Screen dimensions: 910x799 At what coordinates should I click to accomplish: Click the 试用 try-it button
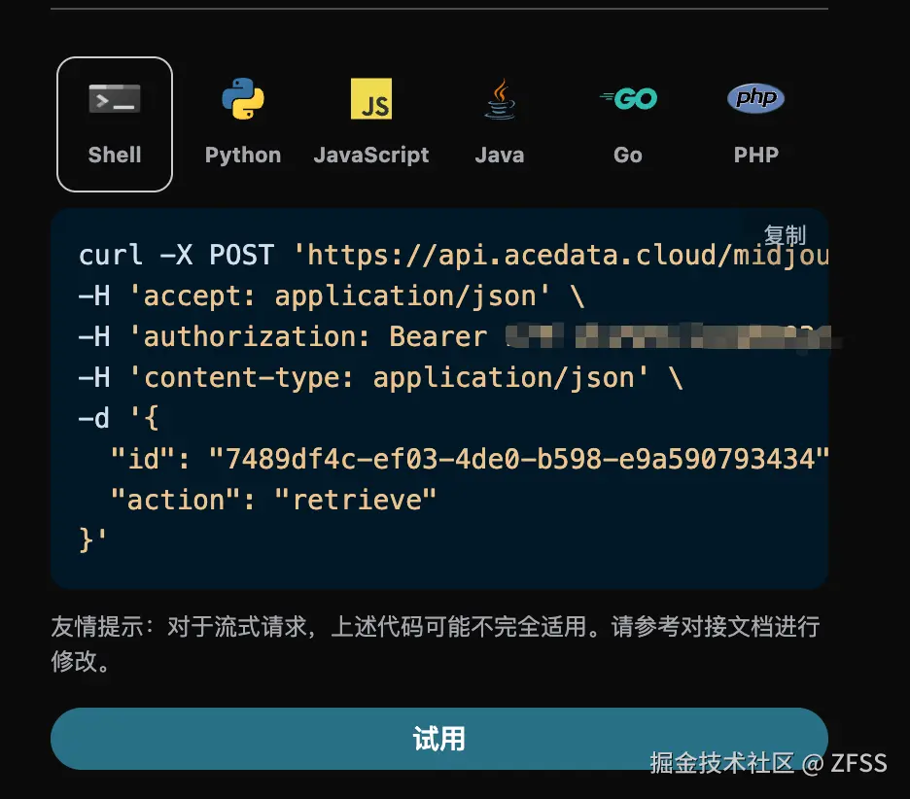click(x=439, y=739)
